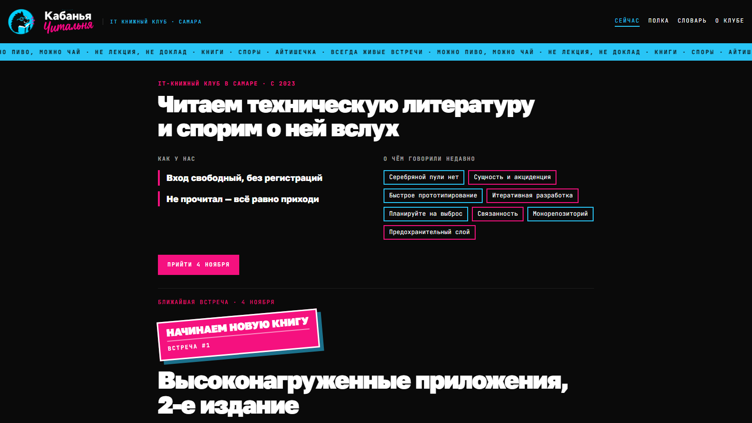Open the Словарь nav item
Screen dimensions: 752x423
coord(692,21)
